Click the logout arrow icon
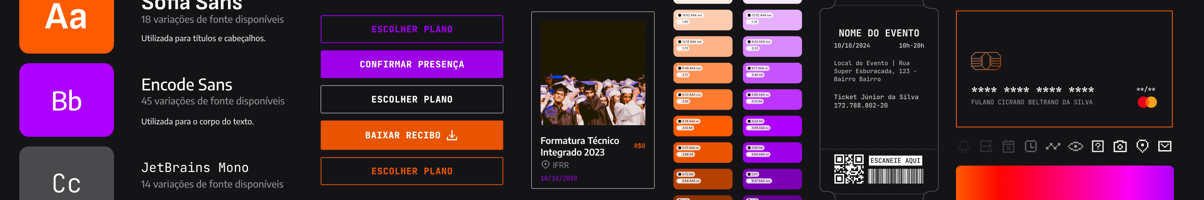The width and height of the screenshot is (1204, 200). pyautogui.click(x=986, y=146)
